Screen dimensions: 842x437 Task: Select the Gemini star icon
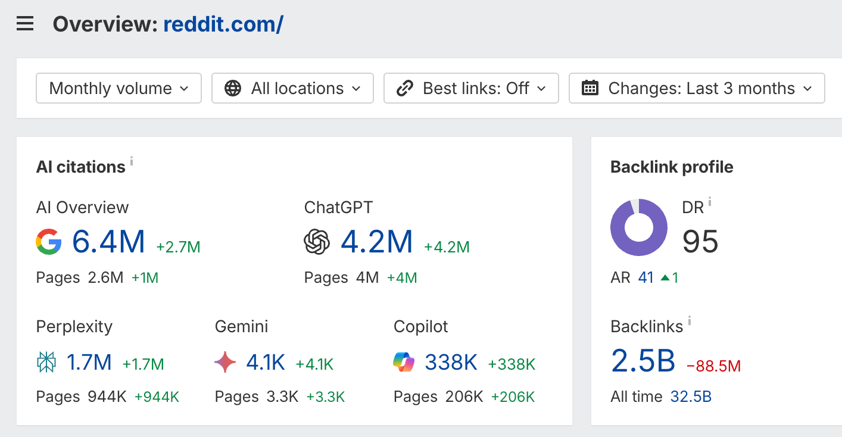tap(224, 362)
